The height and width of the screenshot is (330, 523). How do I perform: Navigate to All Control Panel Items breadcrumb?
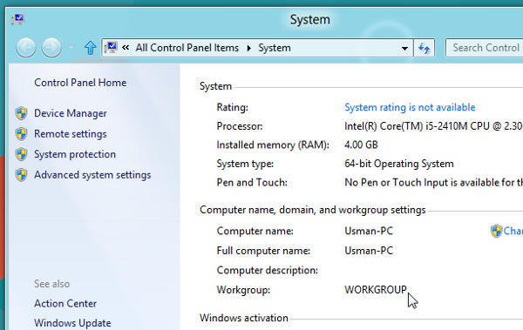(187, 48)
